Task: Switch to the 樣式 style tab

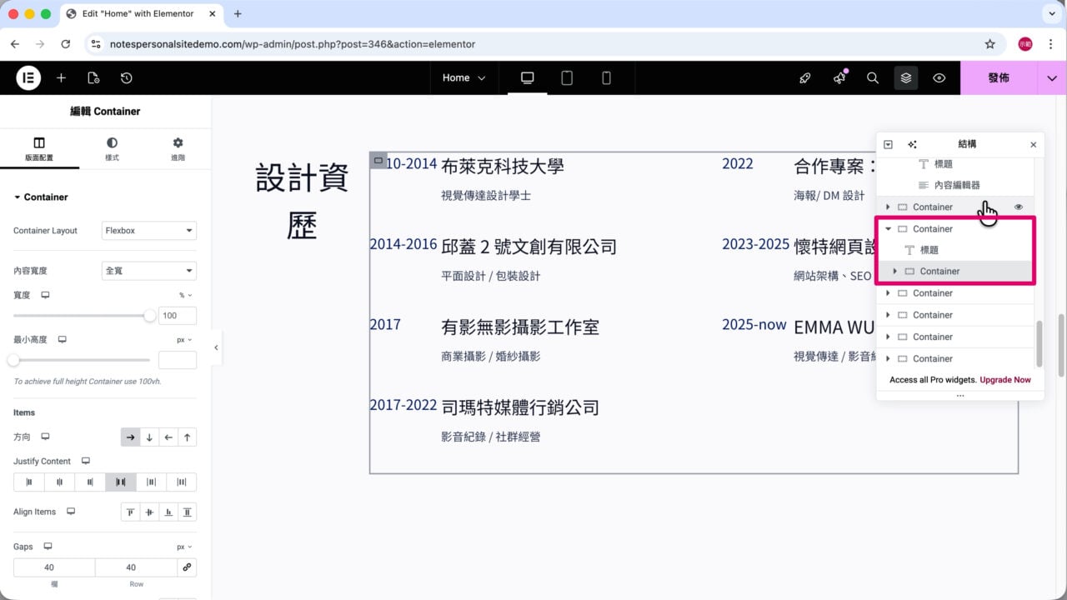Action: [x=112, y=149]
